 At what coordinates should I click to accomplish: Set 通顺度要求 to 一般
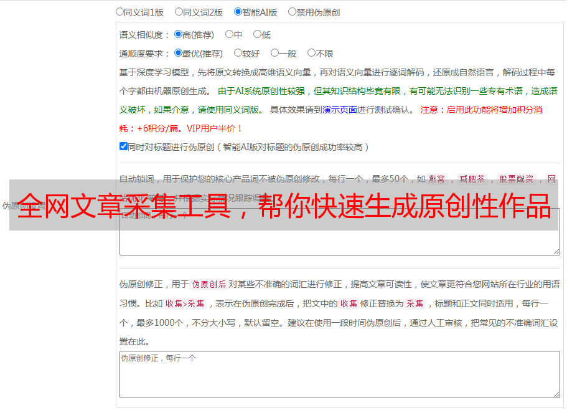click(275, 53)
